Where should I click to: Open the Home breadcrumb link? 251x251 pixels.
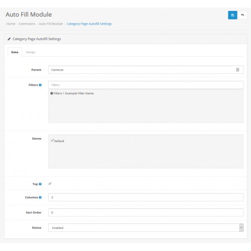coord(11,24)
